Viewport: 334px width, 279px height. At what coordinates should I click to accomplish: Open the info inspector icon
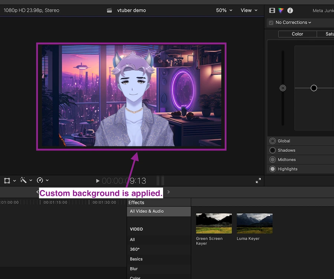pos(290,10)
